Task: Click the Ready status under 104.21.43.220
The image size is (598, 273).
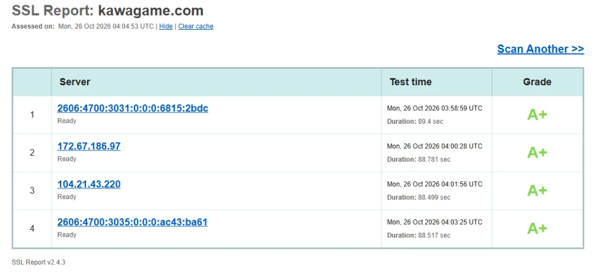Action: (67, 197)
